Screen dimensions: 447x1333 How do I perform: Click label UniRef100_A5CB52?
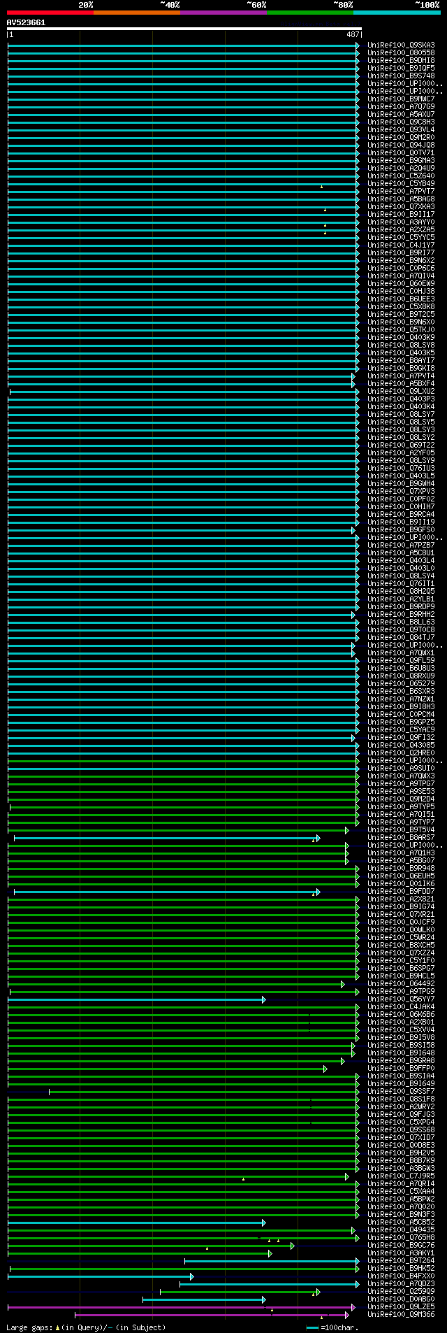pos(401,1222)
